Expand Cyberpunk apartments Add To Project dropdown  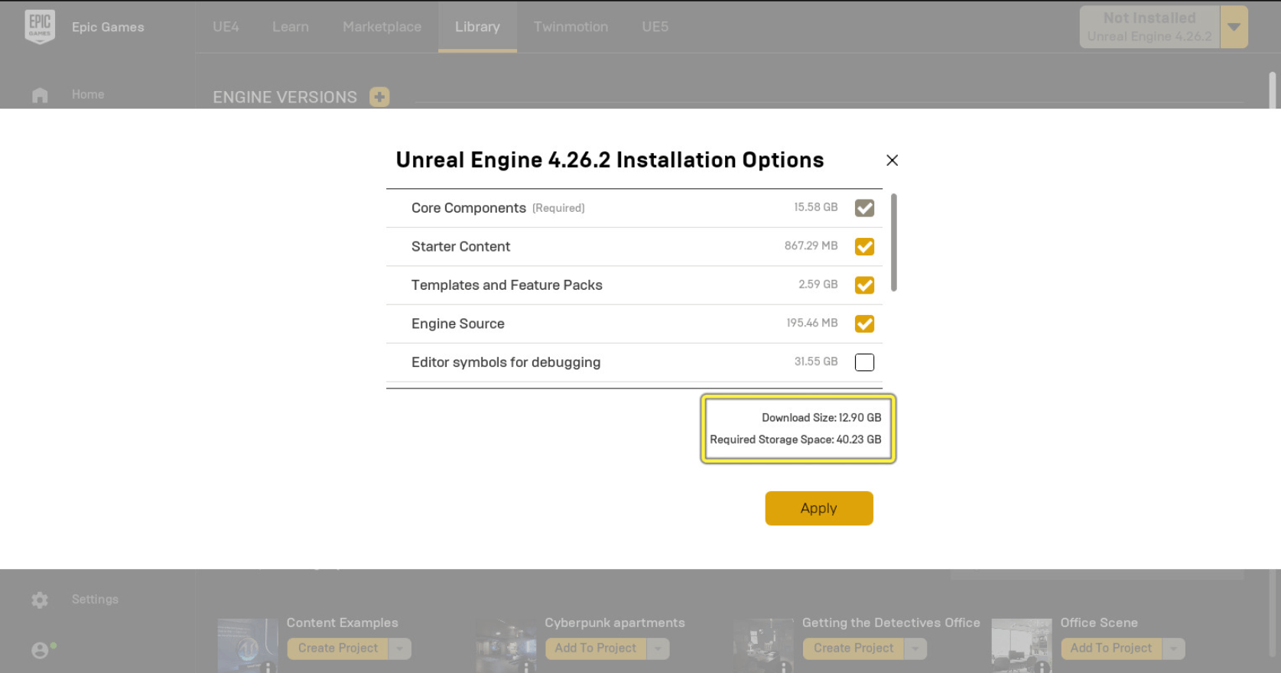point(658,649)
